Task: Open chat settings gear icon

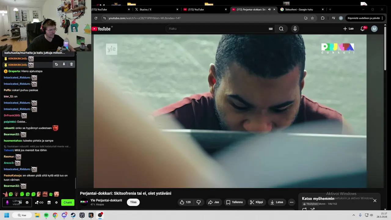Action: (x=56, y=202)
